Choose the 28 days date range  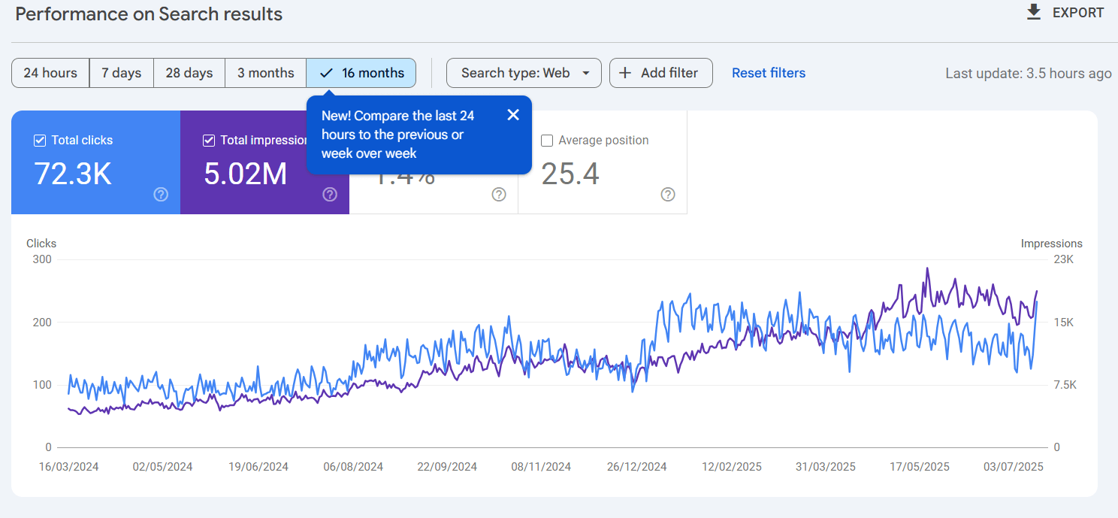[189, 73]
